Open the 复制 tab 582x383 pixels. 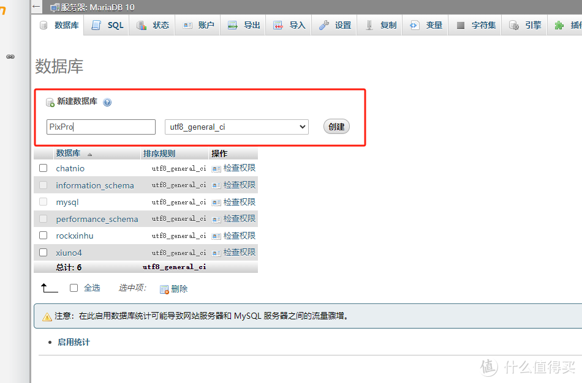point(380,25)
